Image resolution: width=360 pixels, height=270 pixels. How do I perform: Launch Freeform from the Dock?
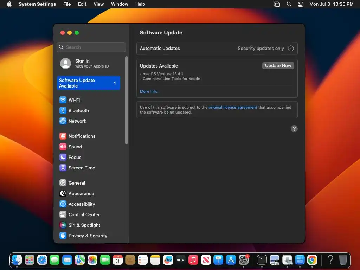coord(168,260)
